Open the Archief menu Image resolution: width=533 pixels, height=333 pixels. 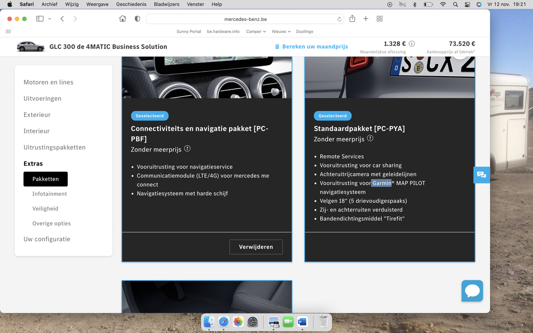(50, 4)
